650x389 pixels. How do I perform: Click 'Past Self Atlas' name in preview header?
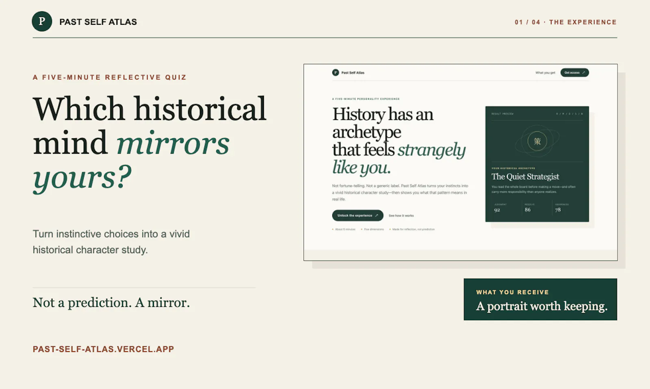[x=353, y=73]
